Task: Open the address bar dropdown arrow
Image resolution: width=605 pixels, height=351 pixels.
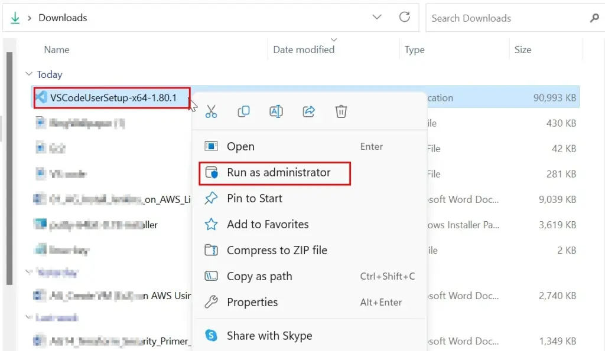Action: 377,18
